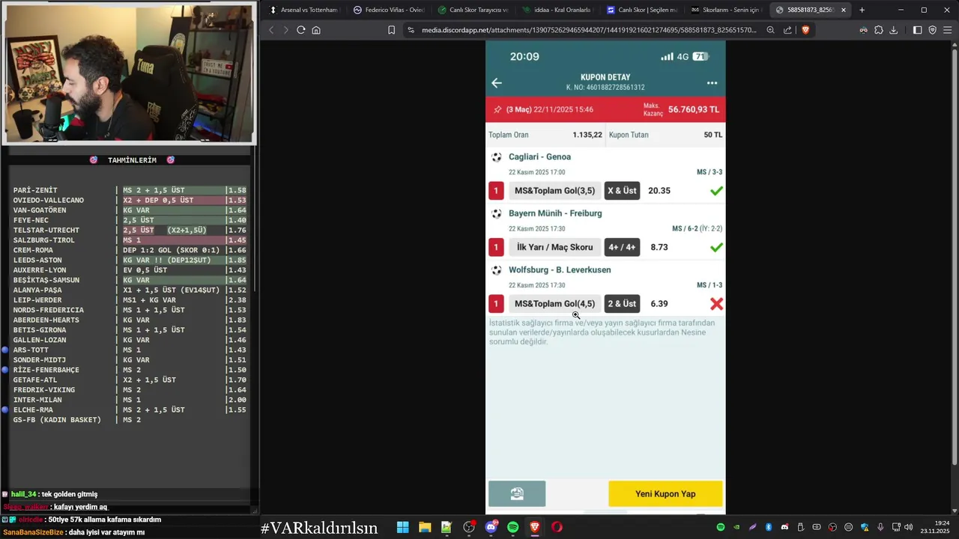The height and width of the screenshot is (539, 959).
Task: Switch to Canlı Skor | Seçilen tab
Action: pos(642,10)
